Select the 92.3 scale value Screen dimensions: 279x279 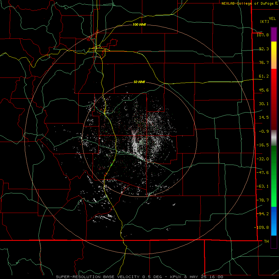point(264,49)
